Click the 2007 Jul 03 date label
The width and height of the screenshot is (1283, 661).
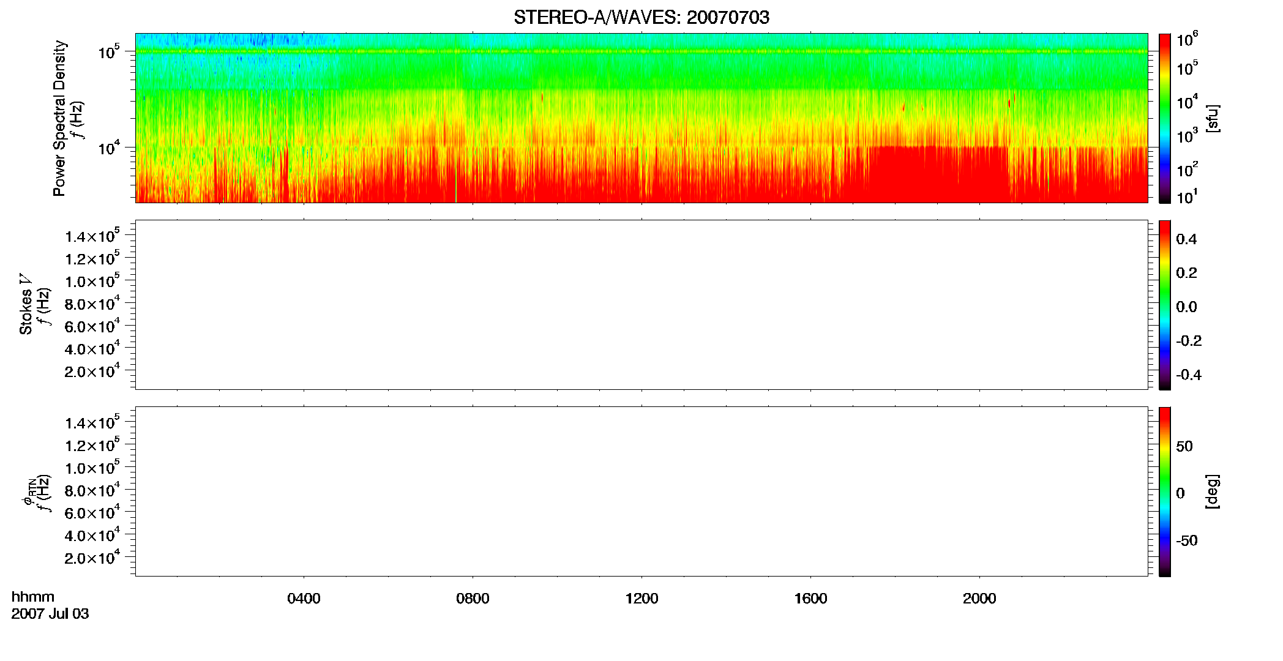50,614
